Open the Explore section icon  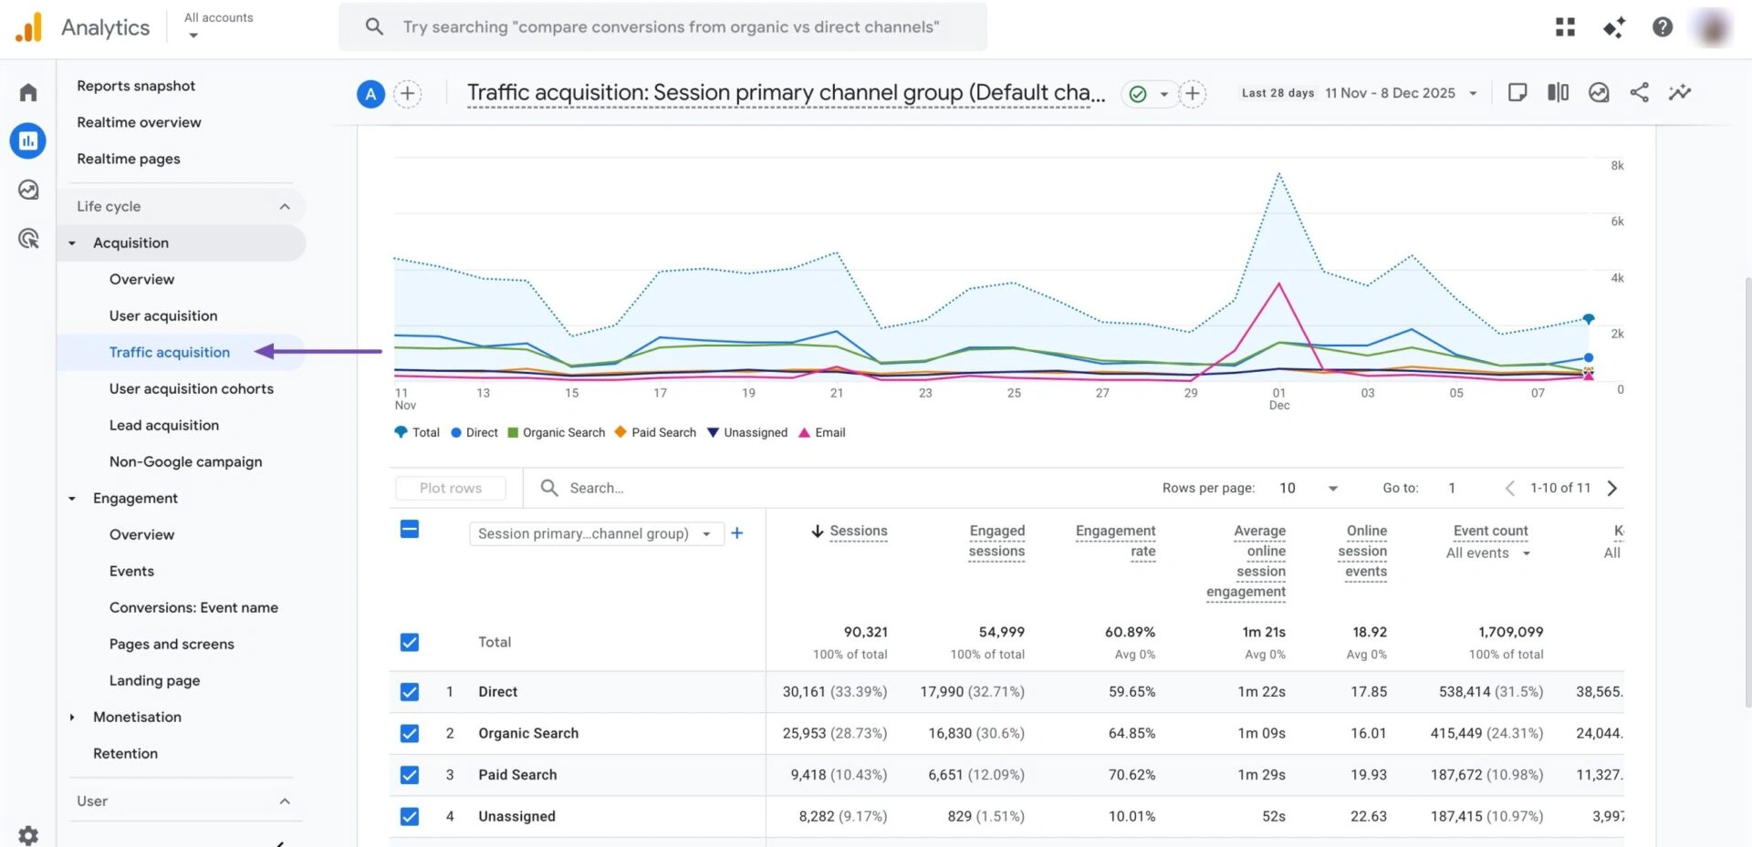(28, 190)
